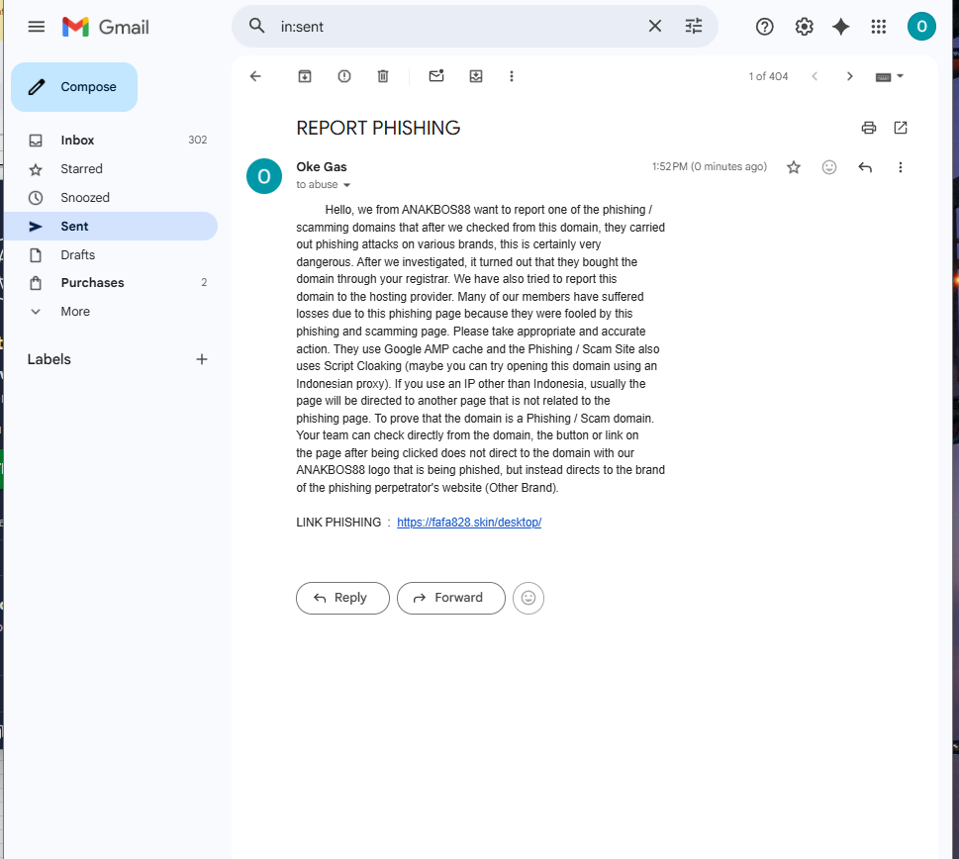Clear the in:sent search text

(654, 27)
